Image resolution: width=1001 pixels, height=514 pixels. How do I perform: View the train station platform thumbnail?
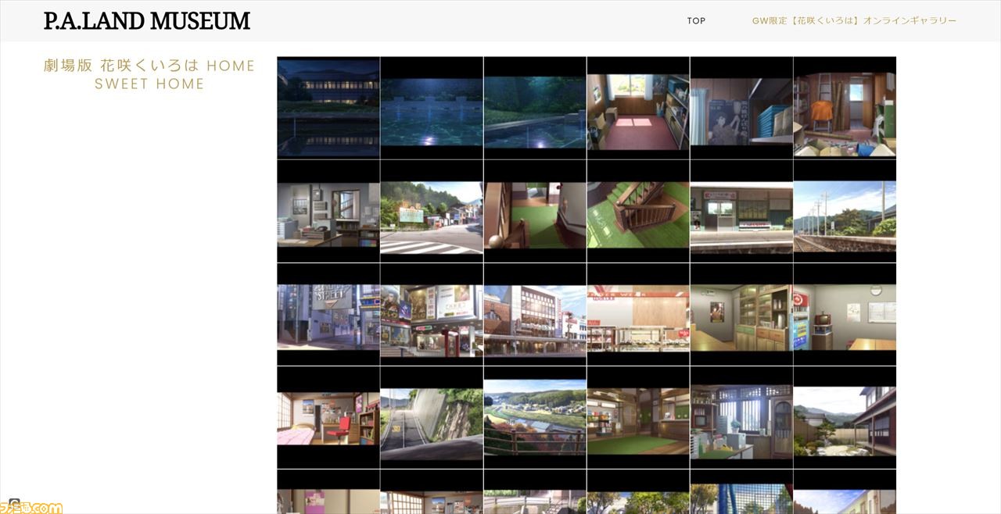[x=741, y=211]
